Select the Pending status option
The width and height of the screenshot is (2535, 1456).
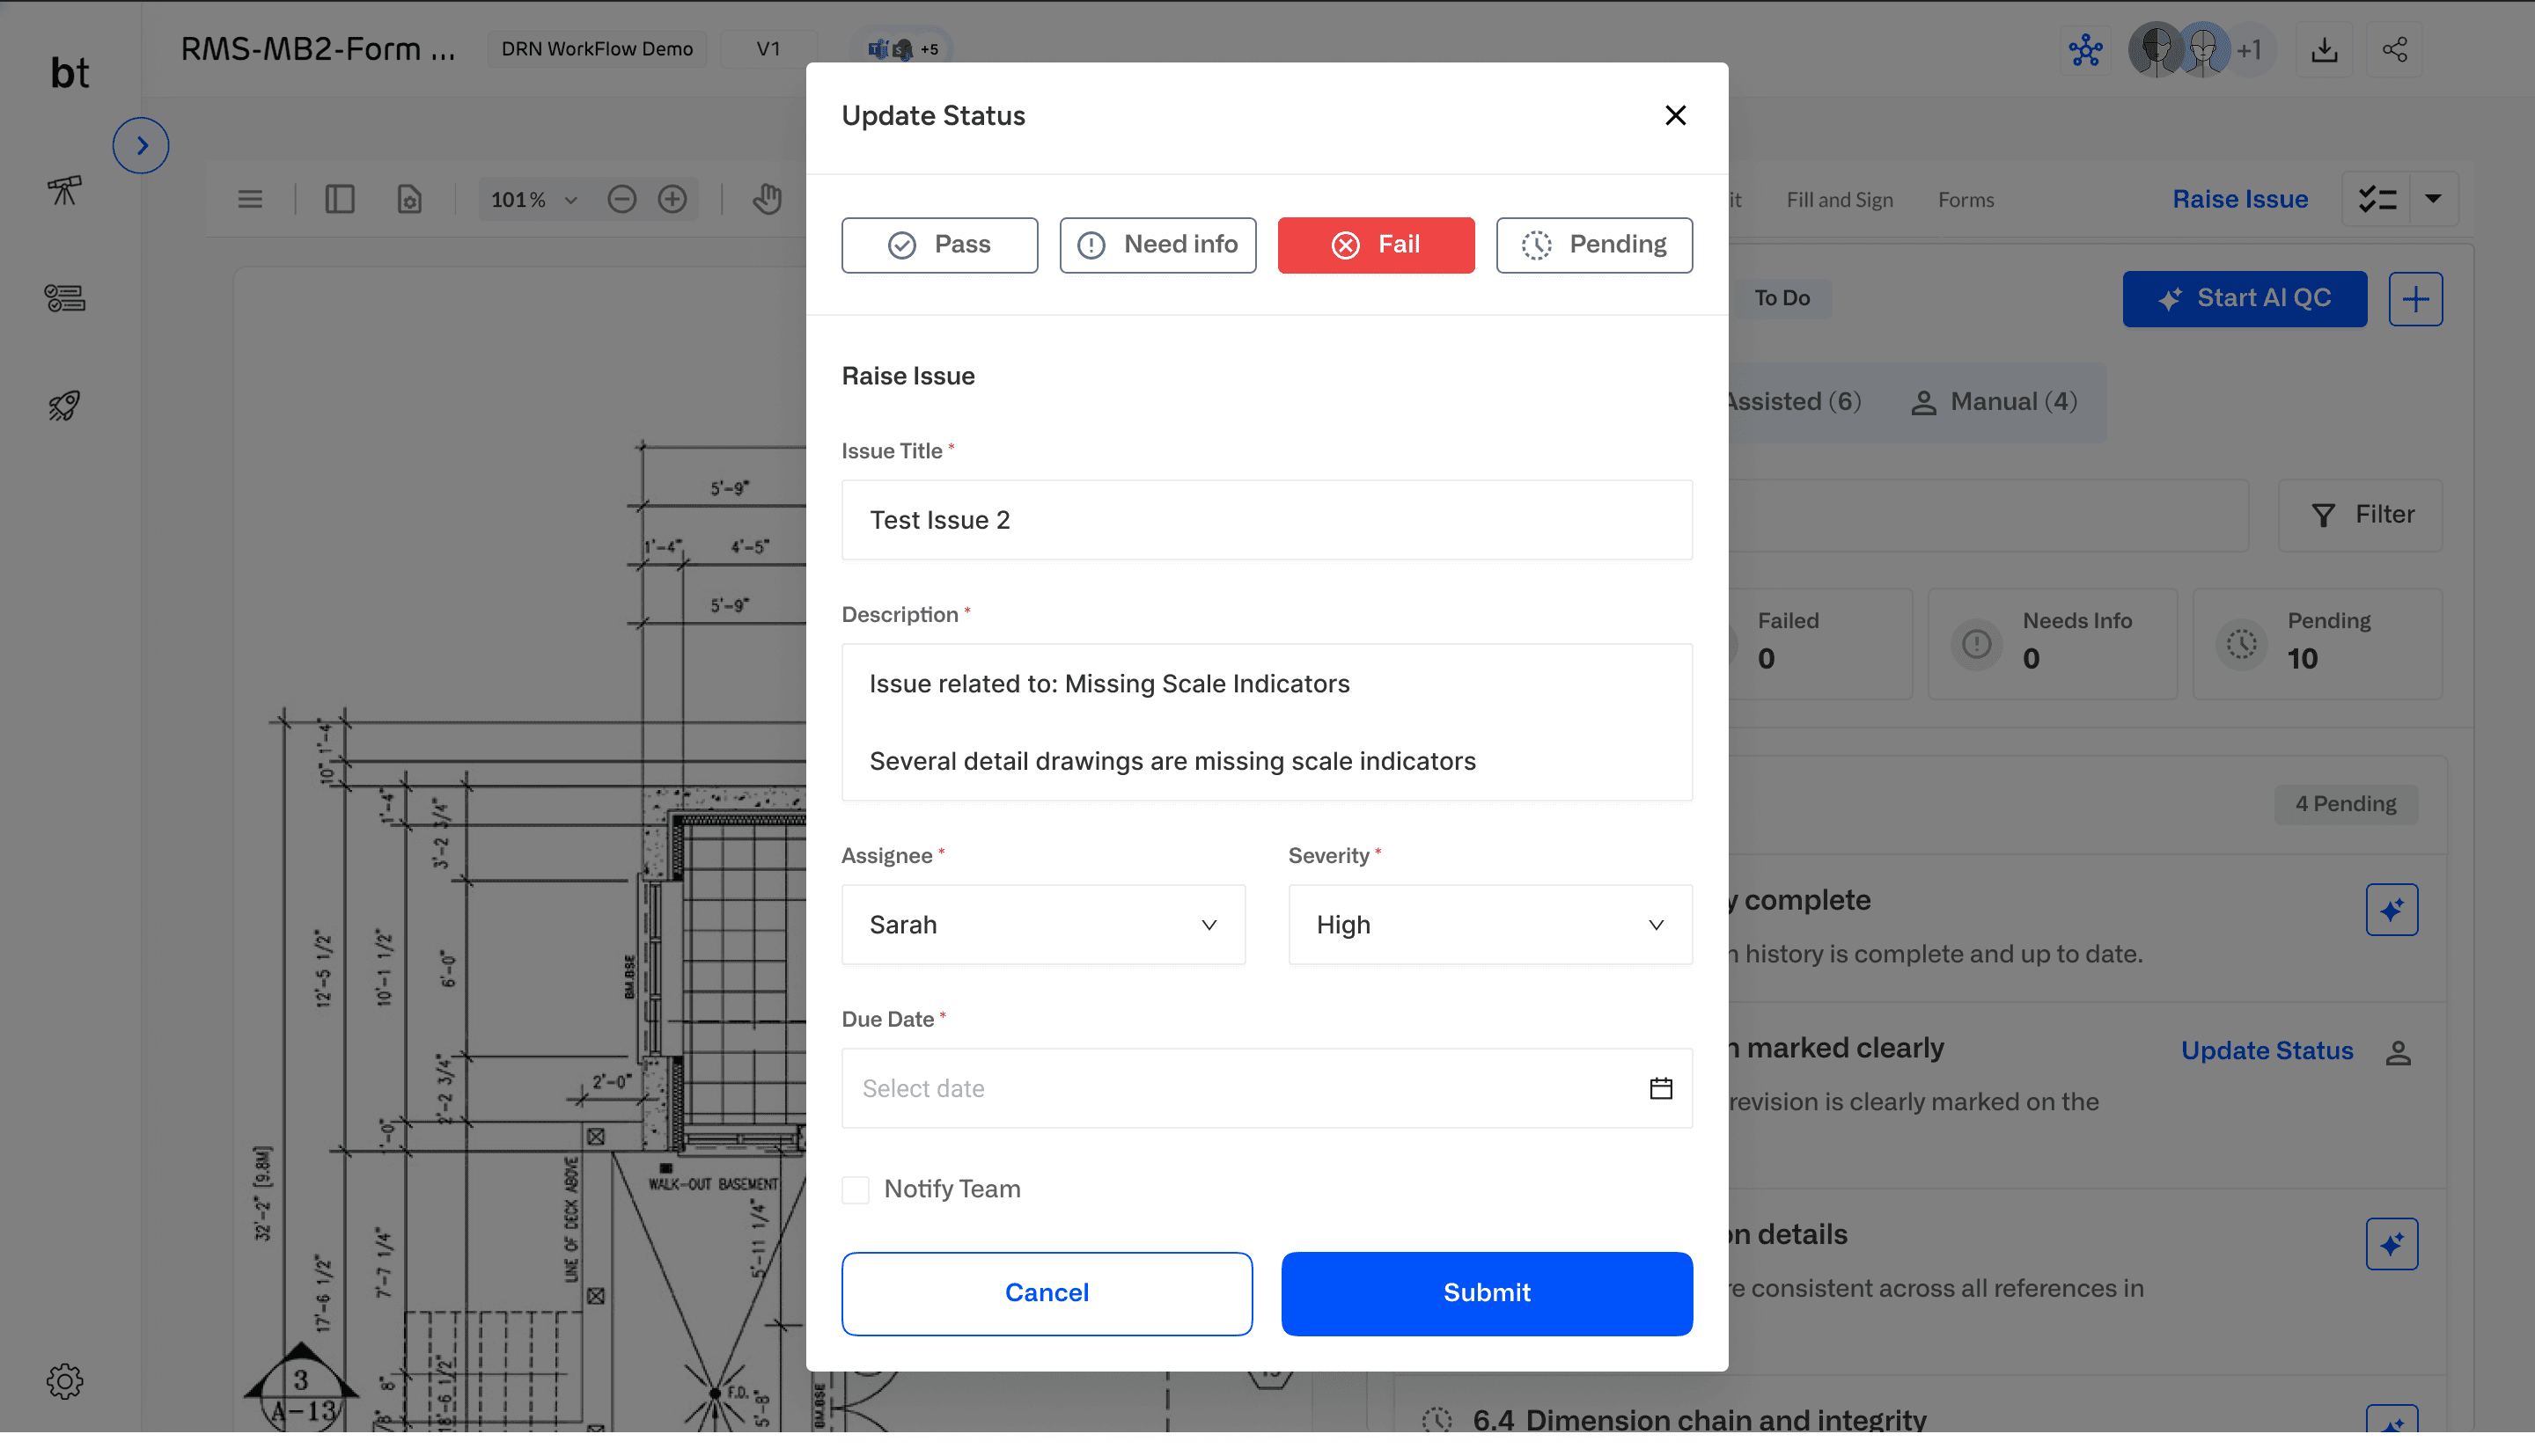click(x=1594, y=245)
